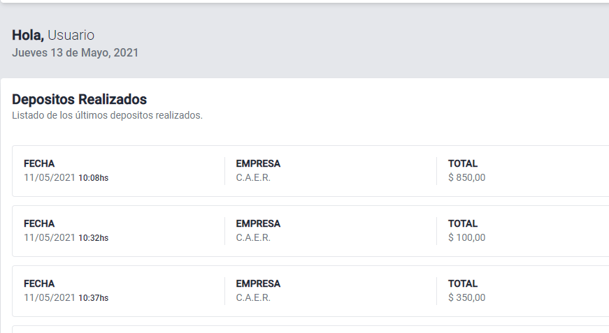Click the 11/05/2021 date beside 10:37hs
Viewport: 609px width, 333px height.
pyautogui.click(x=49, y=297)
